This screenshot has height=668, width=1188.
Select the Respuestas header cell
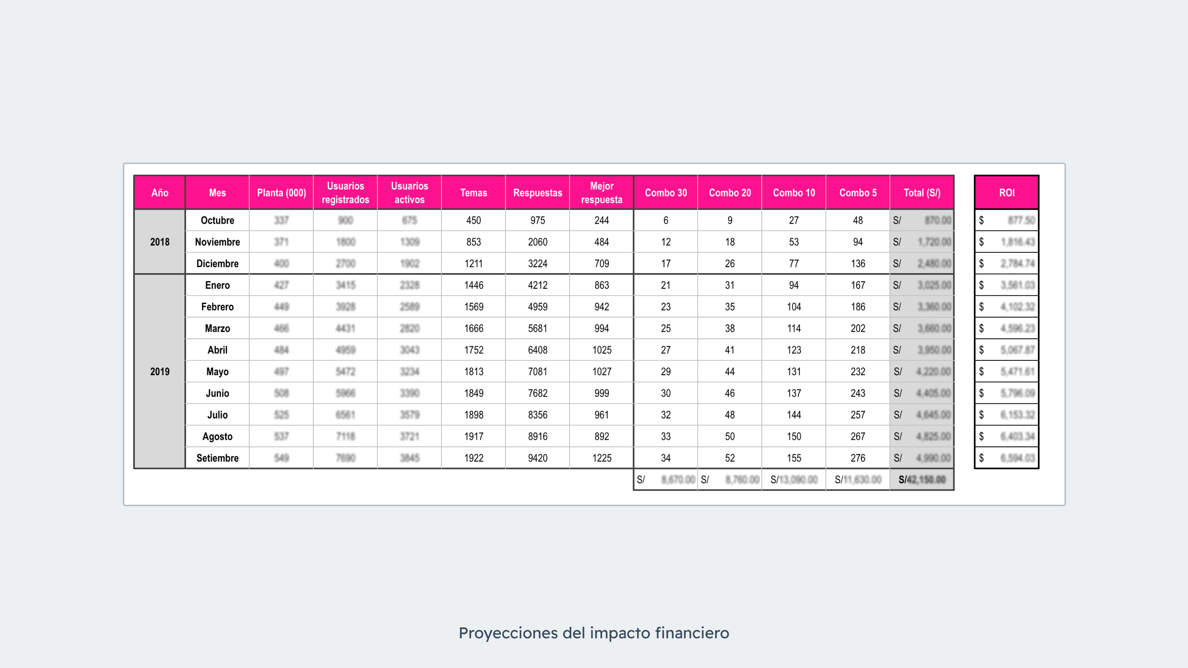[x=537, y=193]
